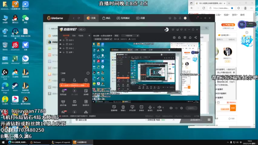Expand the speaker options arrow
258x145 pixels.
point(163,108)
